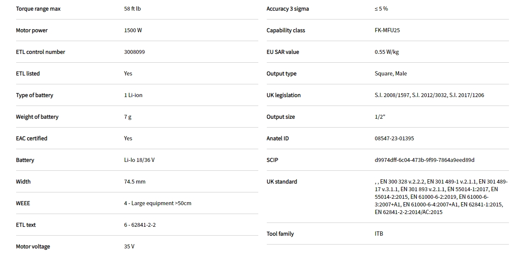Click the Motor voltage label

33,247
